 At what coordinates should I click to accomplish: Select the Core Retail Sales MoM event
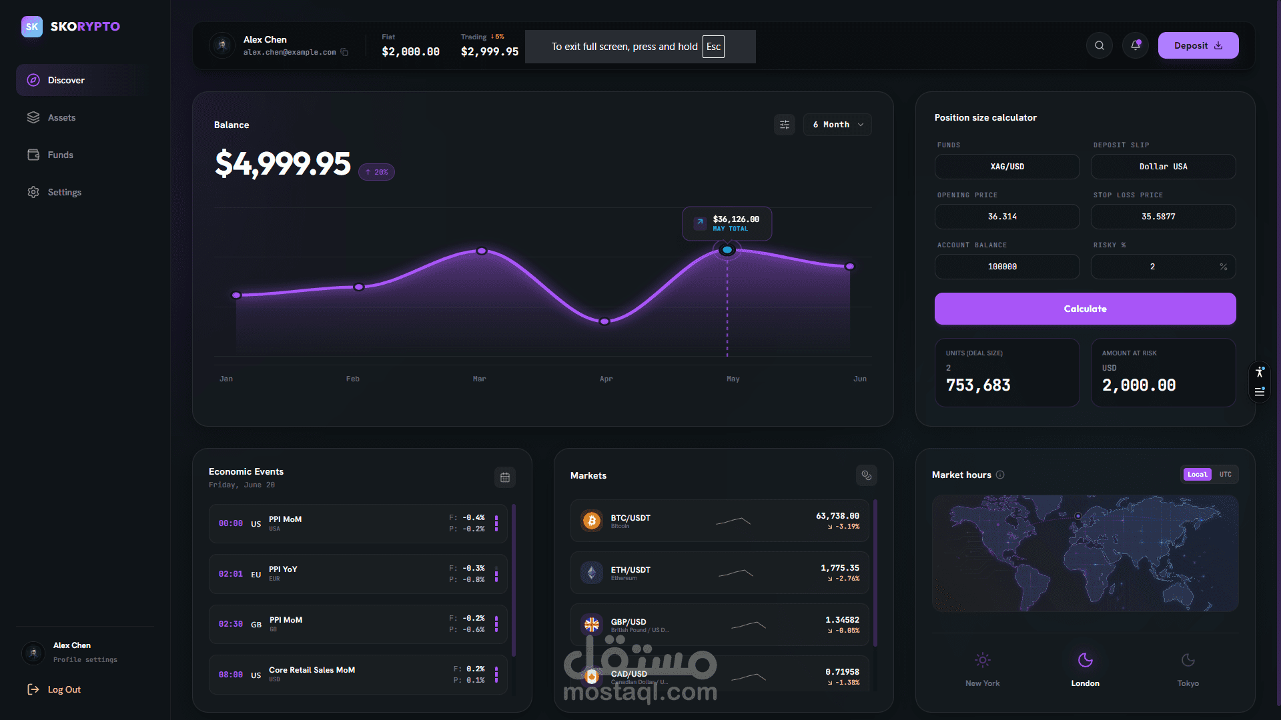coord(358,675)
